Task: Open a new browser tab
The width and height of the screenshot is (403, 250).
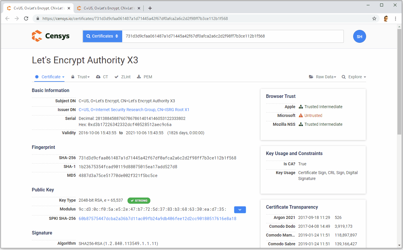Action: tap(150, 8)
